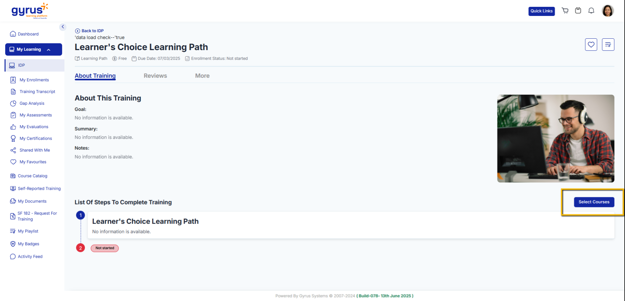Browse the Course Catalog
The height and width of the screenshot is (301, 625).
click(29, 176)
